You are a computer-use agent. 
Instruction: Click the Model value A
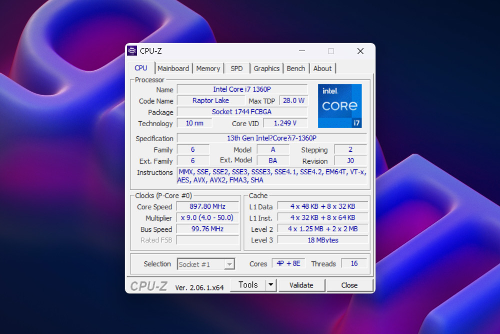(273, 150)
